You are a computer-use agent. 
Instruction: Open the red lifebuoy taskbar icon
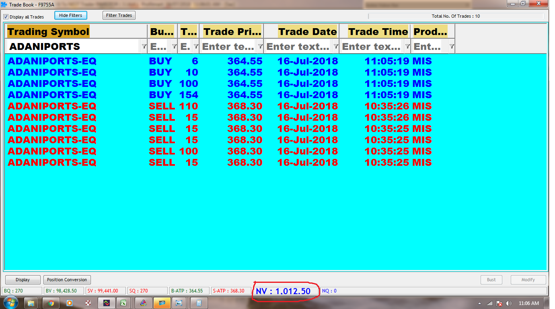(x=88, y=303)
